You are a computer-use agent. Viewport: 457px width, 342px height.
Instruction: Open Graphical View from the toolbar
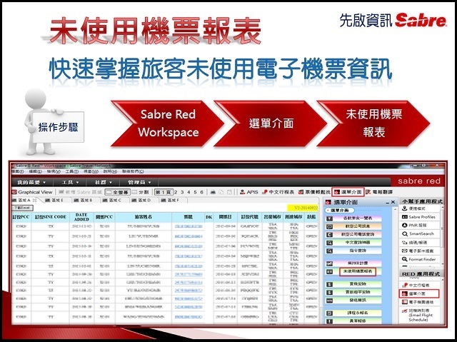[32, 192]
